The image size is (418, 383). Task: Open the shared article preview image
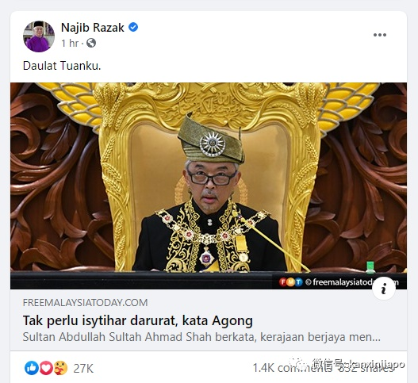pos(209,186)
